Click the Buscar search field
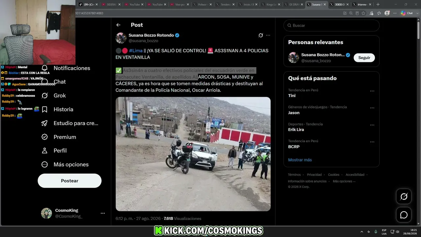The image size is (421, 237). tap(332, 25)
